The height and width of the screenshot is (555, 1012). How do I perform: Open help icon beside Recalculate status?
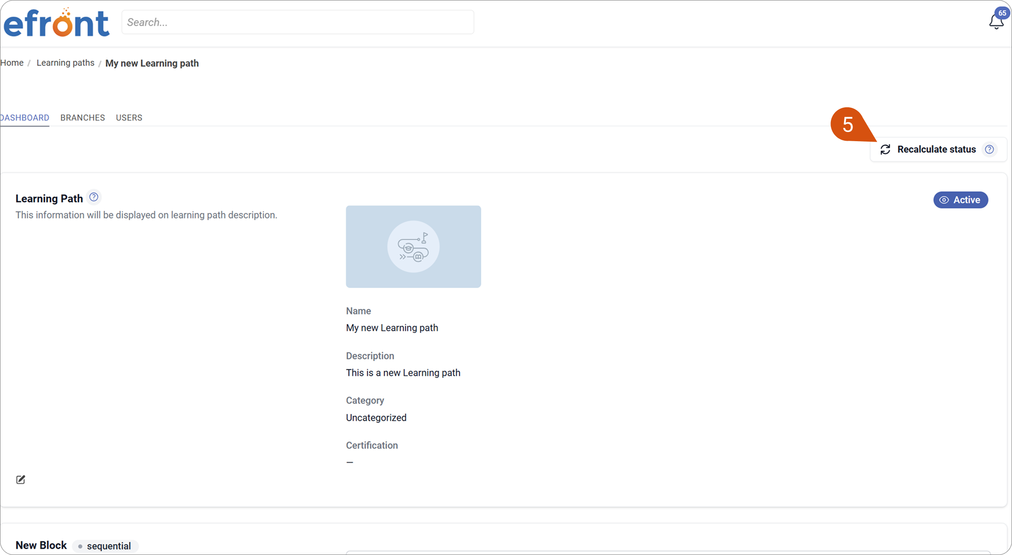tap(990, 150)
